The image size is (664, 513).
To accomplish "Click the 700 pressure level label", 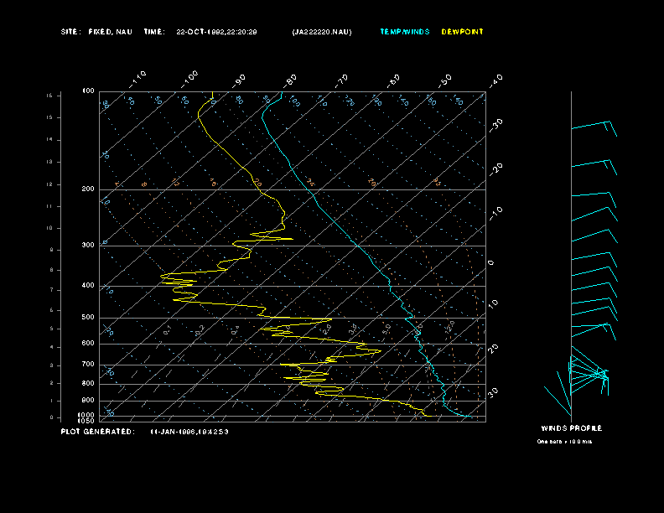I will click(87, 365).
